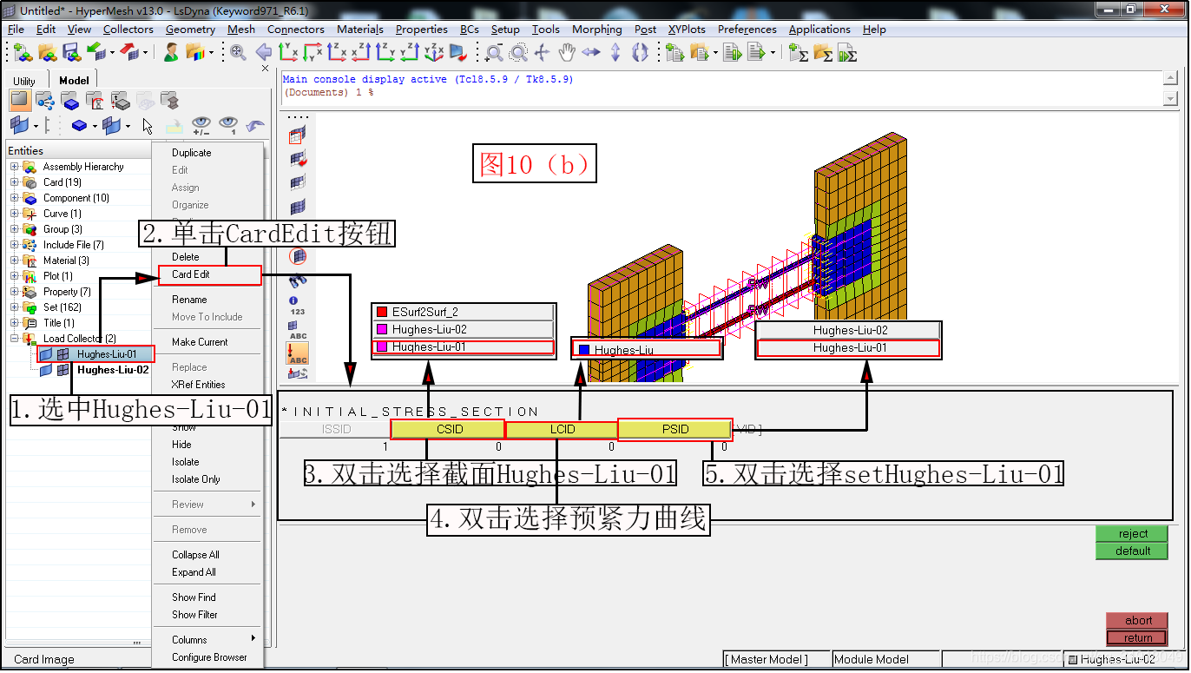This screenshot has width=1191, height=673.
Task: Expand the Material (3) tree node
Action: click(x=14, y=261)
